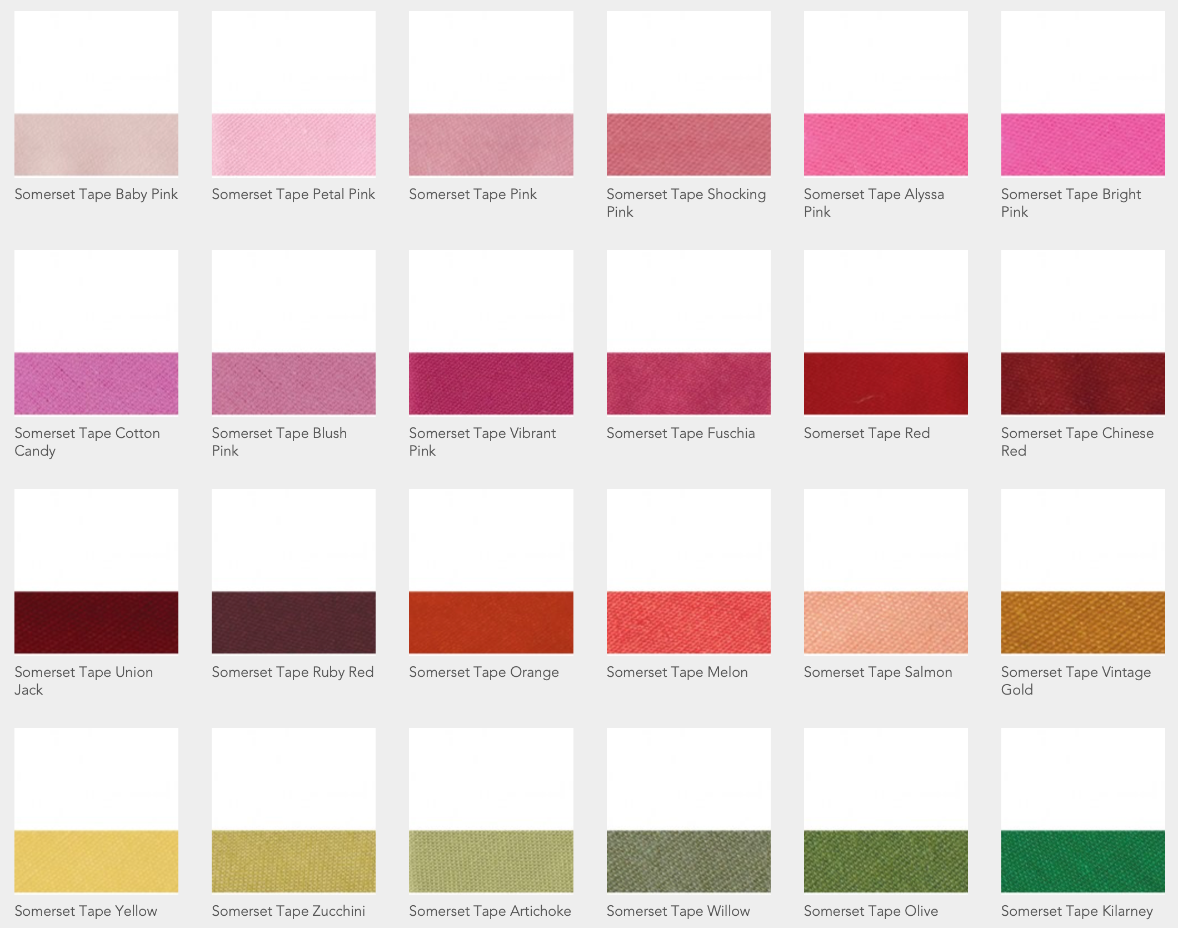Click the Cotton Candy tape swatch
Screen dimensions: 1178x928
point(96,383)
